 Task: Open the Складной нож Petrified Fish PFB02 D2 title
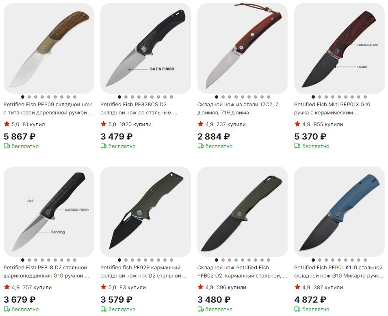pyautogui.click(x=242, y=271)
